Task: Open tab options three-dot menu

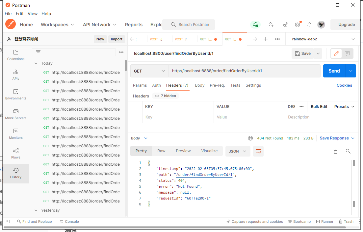Action: pos(277,39)
